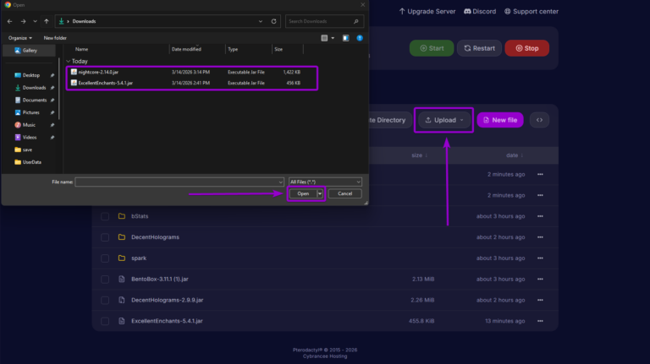Expand the All Files type dropdown
650x364 pixels.
325,182
